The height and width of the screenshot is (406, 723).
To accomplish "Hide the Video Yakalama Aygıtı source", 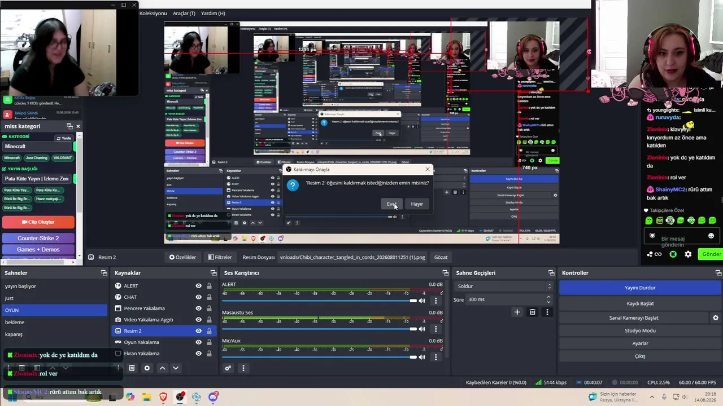I will tap(198, 320).
